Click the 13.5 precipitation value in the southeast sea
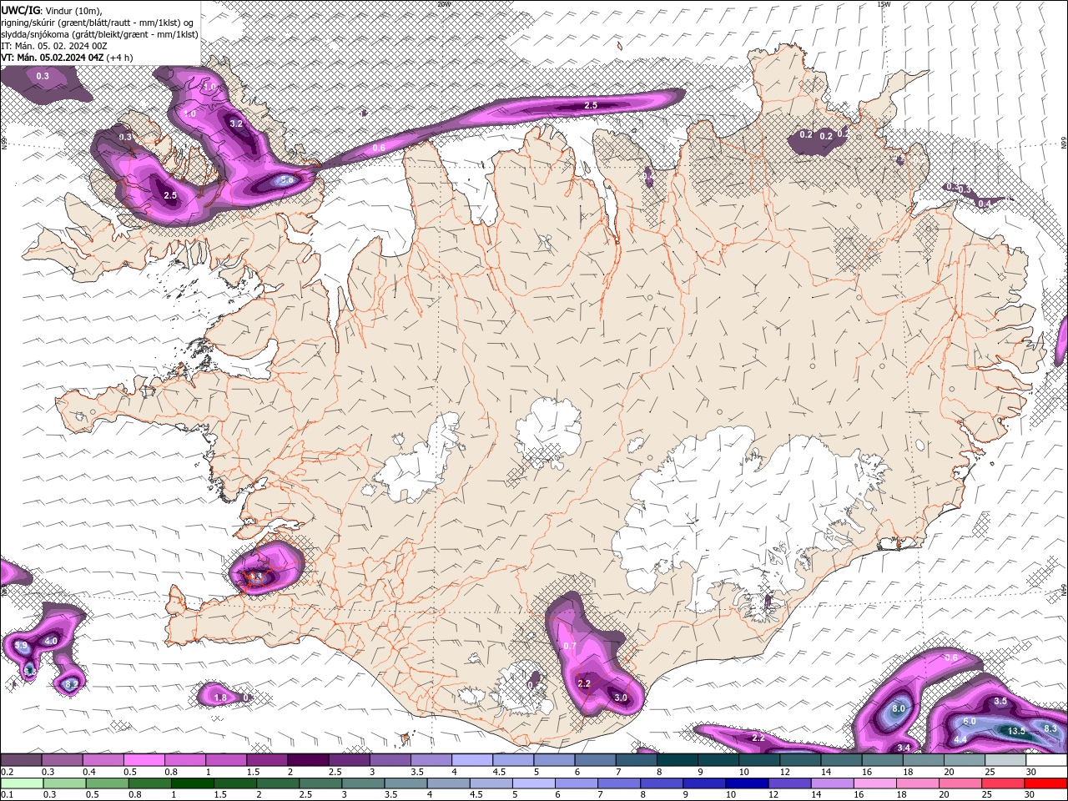1068x801 pixels. click(1016, 731)
